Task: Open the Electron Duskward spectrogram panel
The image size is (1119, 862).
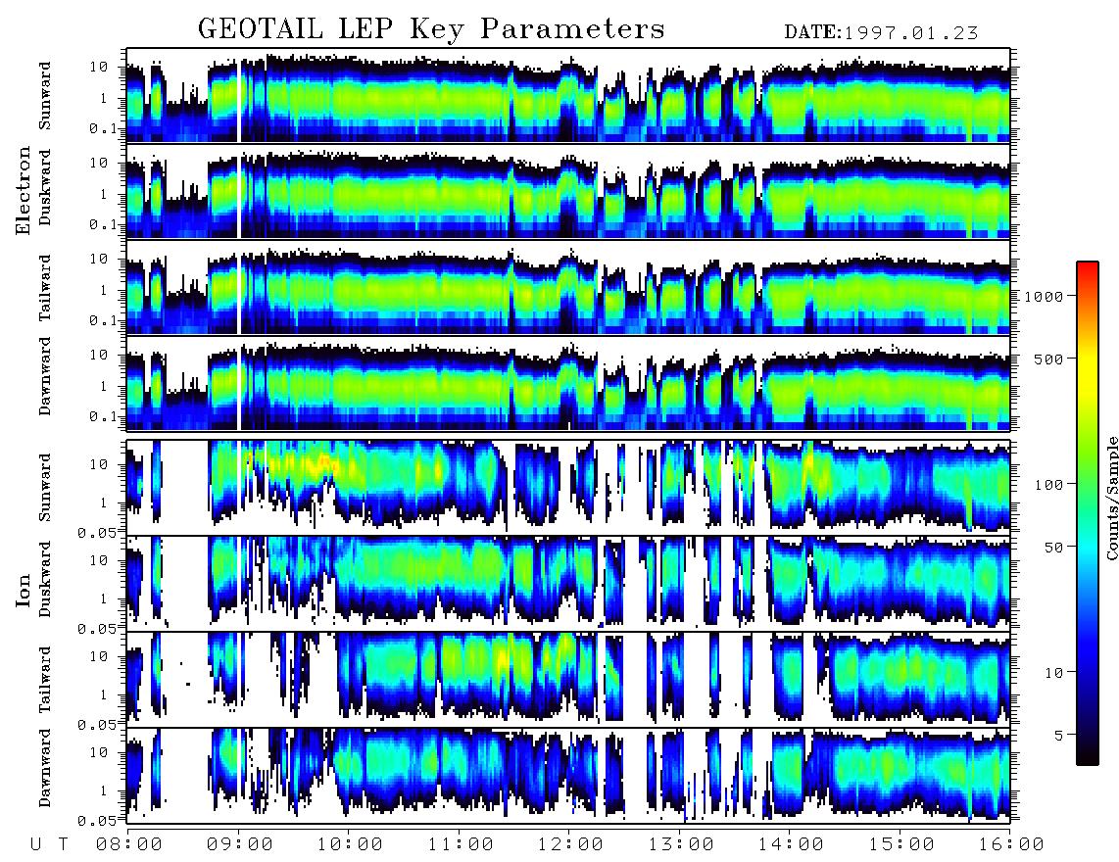Action: pos(568,191)
